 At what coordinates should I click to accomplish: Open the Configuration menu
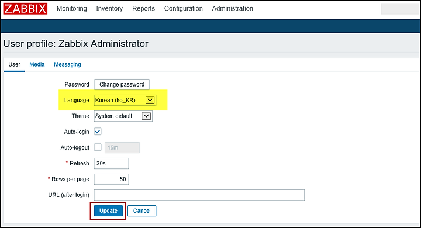coord(184,9)
